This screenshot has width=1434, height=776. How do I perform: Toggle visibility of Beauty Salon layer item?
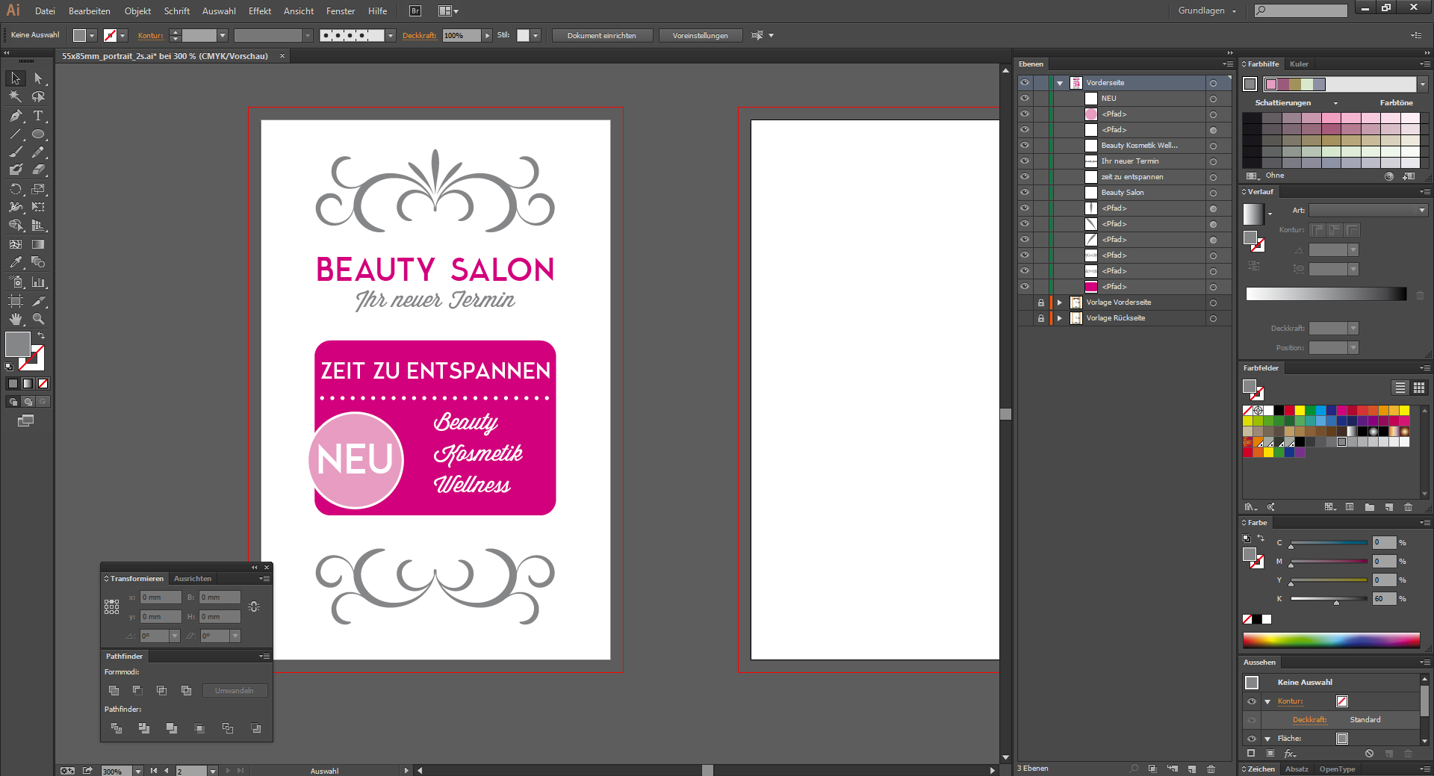click(1025, 193)
